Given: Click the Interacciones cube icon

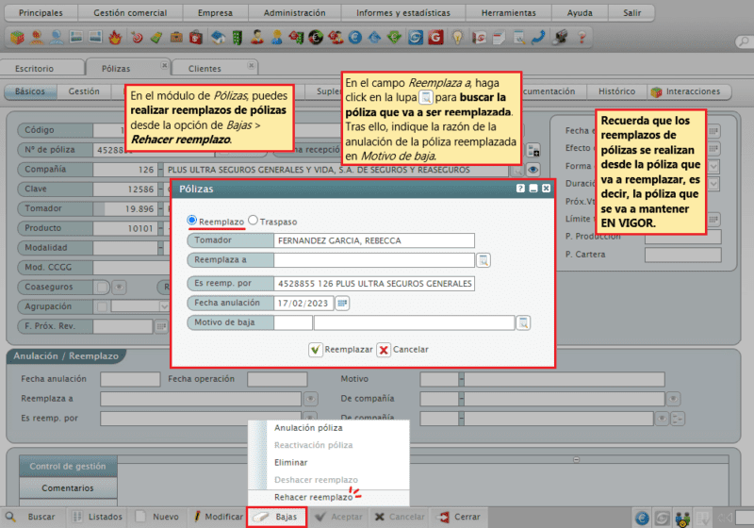Looking at the screenshot, I should click(x=656, y=91).
